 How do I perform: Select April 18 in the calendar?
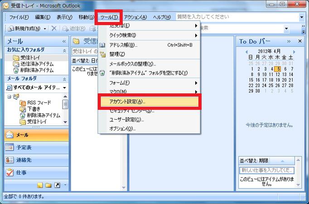[x=271, y=80]
